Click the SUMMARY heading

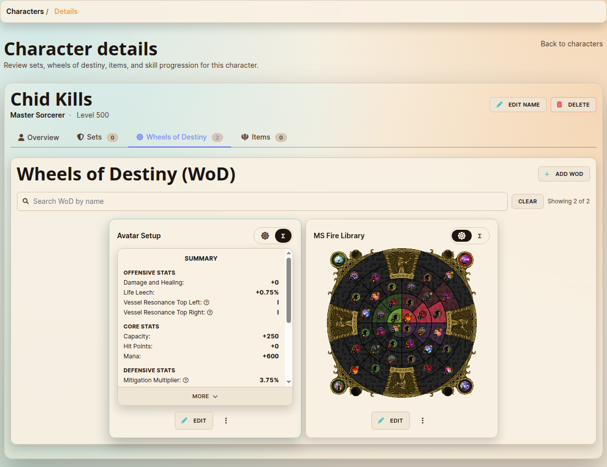201,259
